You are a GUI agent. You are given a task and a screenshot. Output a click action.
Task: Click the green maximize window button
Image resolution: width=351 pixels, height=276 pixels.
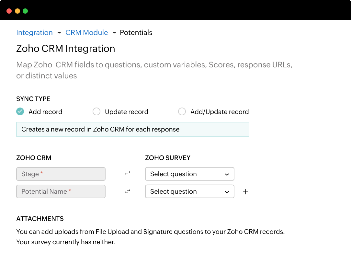point(25,11)
